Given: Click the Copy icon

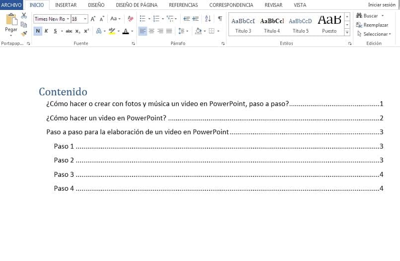Looking at the screenshot, I should 24,25.
